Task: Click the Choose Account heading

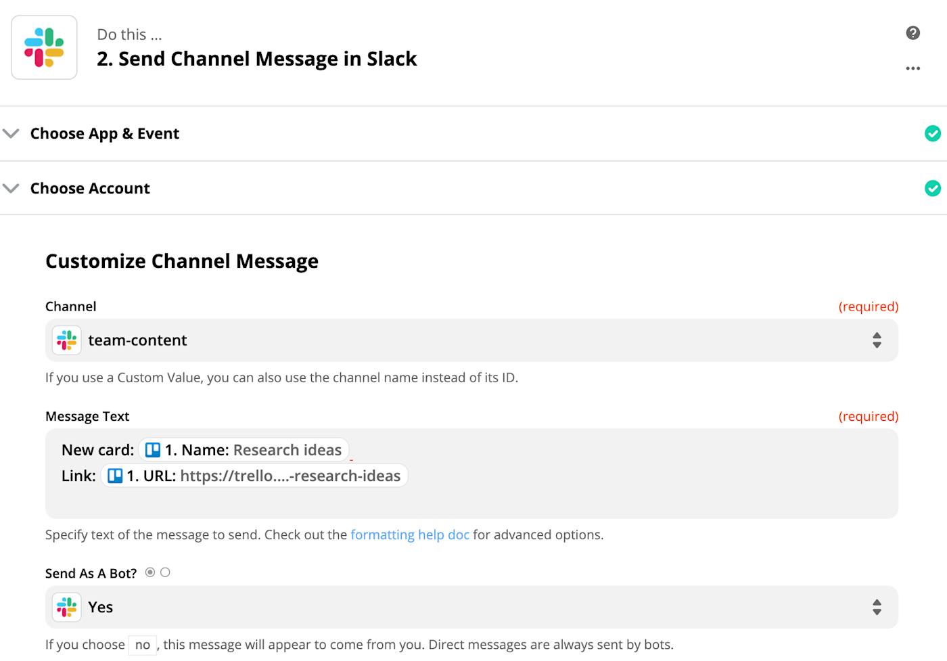Action: coord(90,188)
